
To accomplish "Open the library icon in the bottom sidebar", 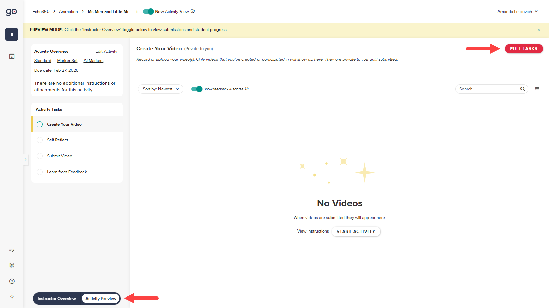I will coord(12,265).
